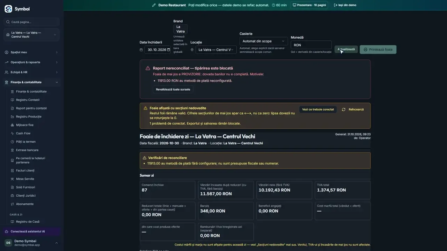Click Vezi ce trebuie corectat button
The height and width of the screenshot is (251, 447).
(318, 109)
